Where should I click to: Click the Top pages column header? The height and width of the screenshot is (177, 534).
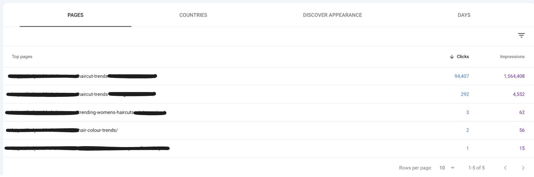pos(22,57)
